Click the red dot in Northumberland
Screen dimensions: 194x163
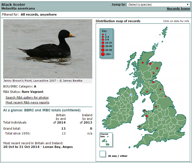point(160,89)
